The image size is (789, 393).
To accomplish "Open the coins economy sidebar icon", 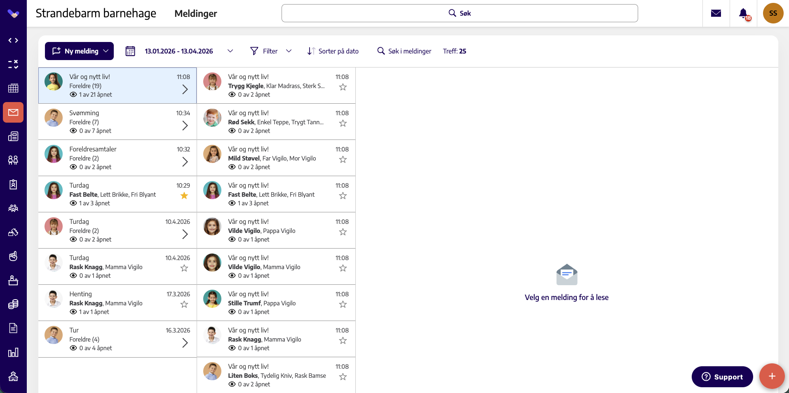I will pos(13,304).
